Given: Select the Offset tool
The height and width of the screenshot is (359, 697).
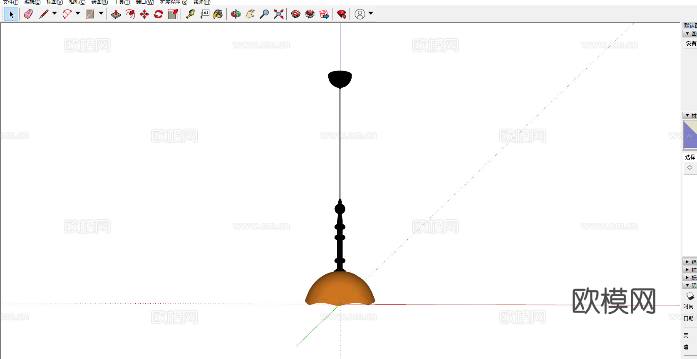Looking at the screenshot, I should (130, 15).
